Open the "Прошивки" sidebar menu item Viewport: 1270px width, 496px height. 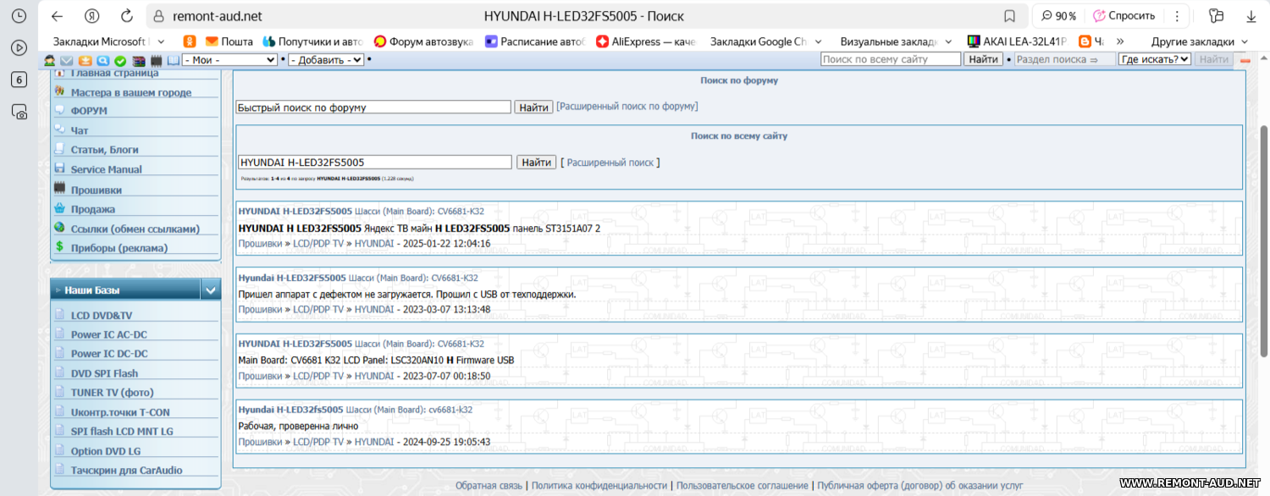(96, 190)
